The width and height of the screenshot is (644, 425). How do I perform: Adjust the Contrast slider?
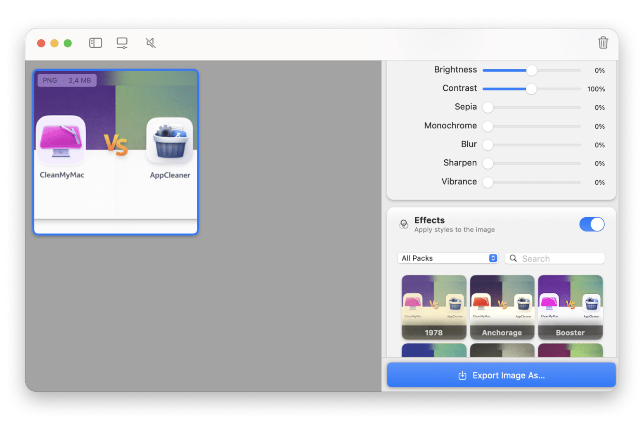(x=531, y=89)
